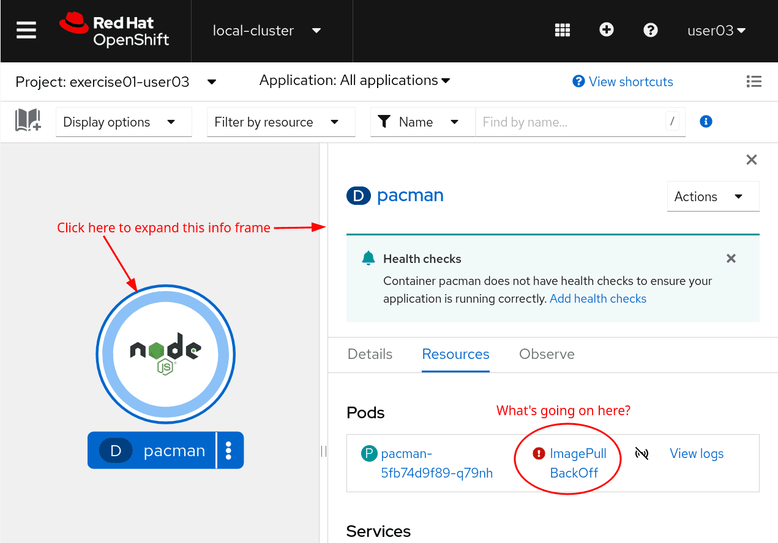Viewport: 778px width, 543px height.
Task: Switch to the Observe tab
Action: tap(547, 355)
